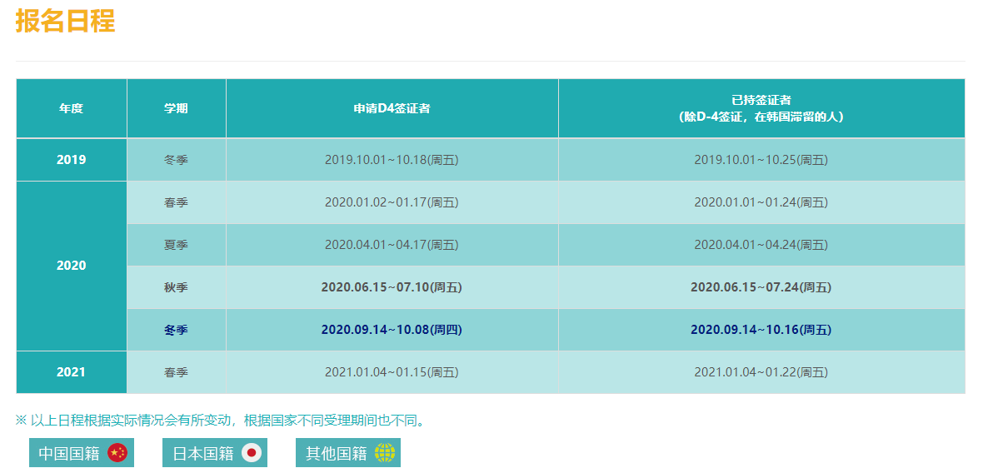Viewport: 983px width, 468px height.
Task: Click D4 date 2021.01.04~01.15(周五)
Action: tap(392, 372)
